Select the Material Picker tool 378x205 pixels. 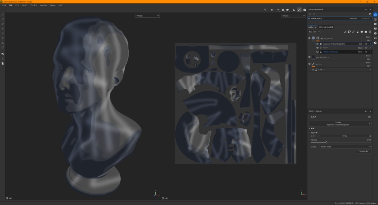coord(3,47)
